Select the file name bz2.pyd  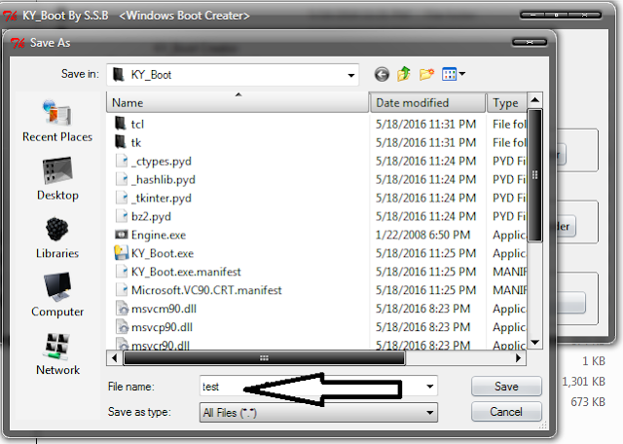tap(152, 216)
